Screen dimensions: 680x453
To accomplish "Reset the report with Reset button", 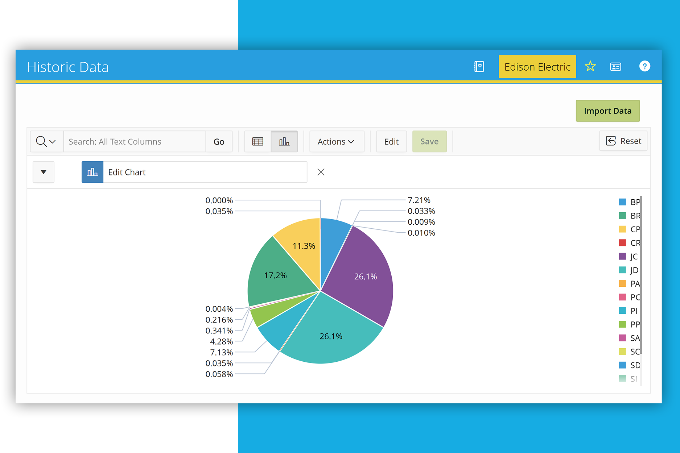I will (x=623, y=141).
